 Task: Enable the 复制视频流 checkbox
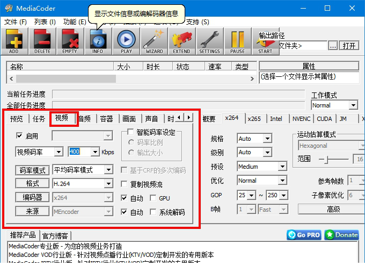(x=124, y=184)
